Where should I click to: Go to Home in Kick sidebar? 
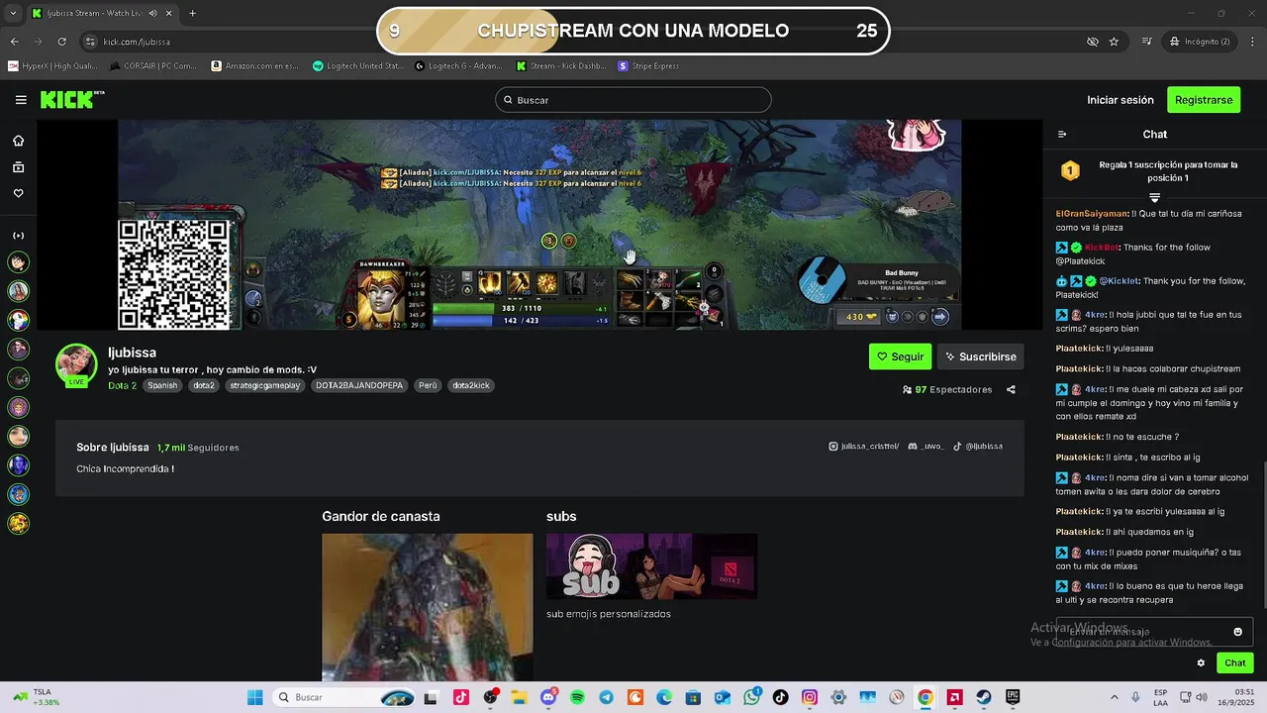point(18,141)
